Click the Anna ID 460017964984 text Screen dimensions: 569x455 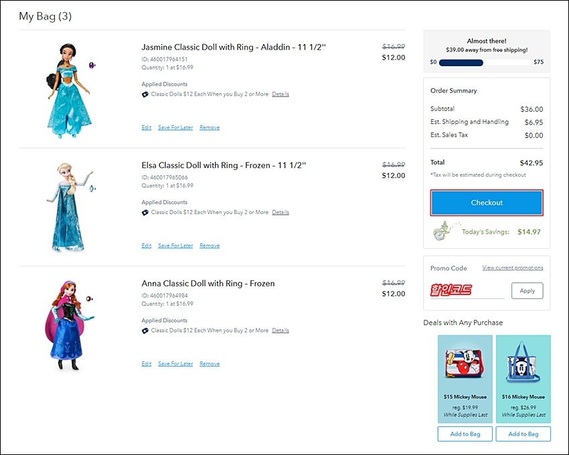[x=165, y=295]
